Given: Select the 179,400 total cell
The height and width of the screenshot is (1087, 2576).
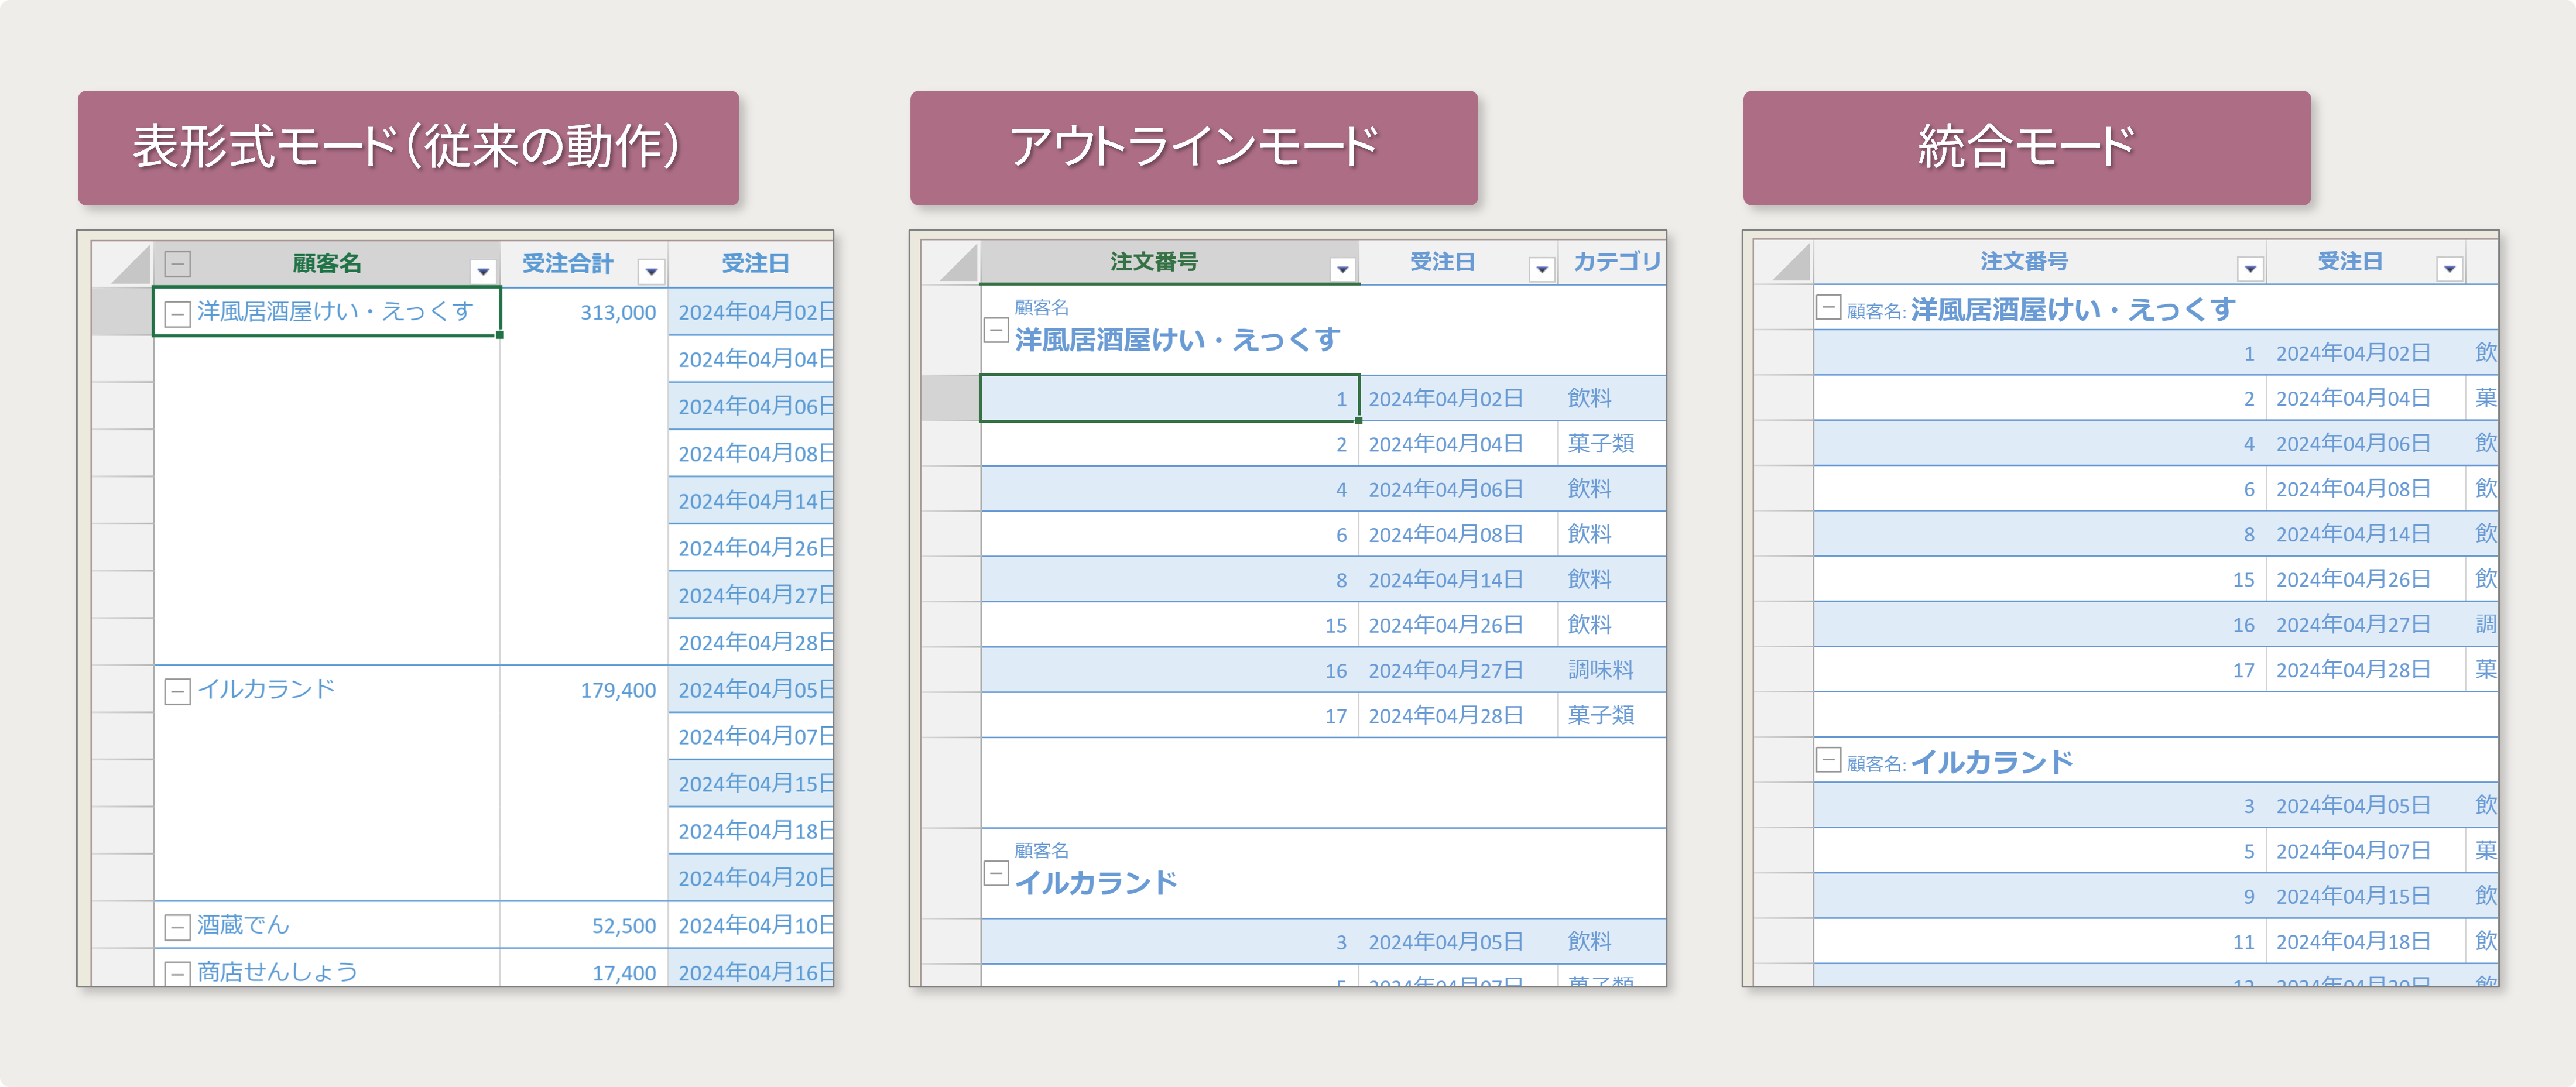Looking at the screenshot, I should tap(584, 783).
